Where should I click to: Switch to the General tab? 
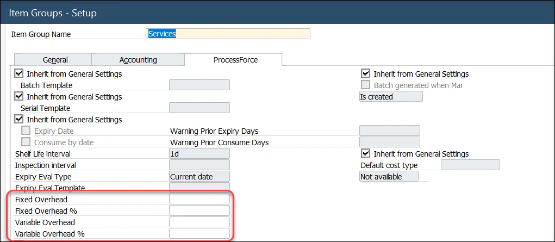(x=55, y=60)
